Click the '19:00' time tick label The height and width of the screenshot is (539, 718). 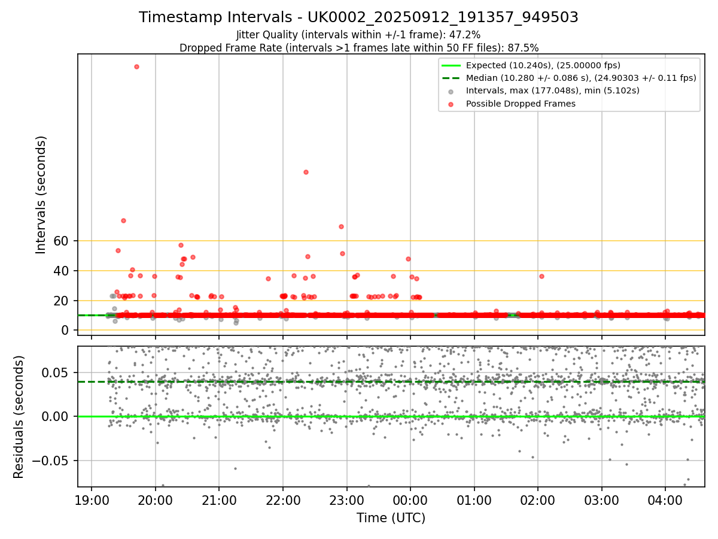tap(92, 499)
